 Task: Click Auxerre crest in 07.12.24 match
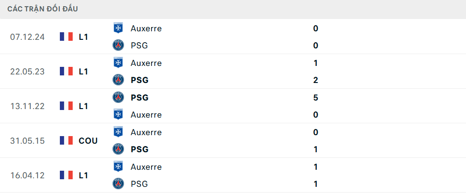tap(118, 28)
